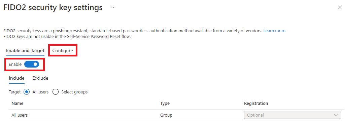345x124 pixels.
Task: Click the Target label before radio options
Action: (15, 92)
